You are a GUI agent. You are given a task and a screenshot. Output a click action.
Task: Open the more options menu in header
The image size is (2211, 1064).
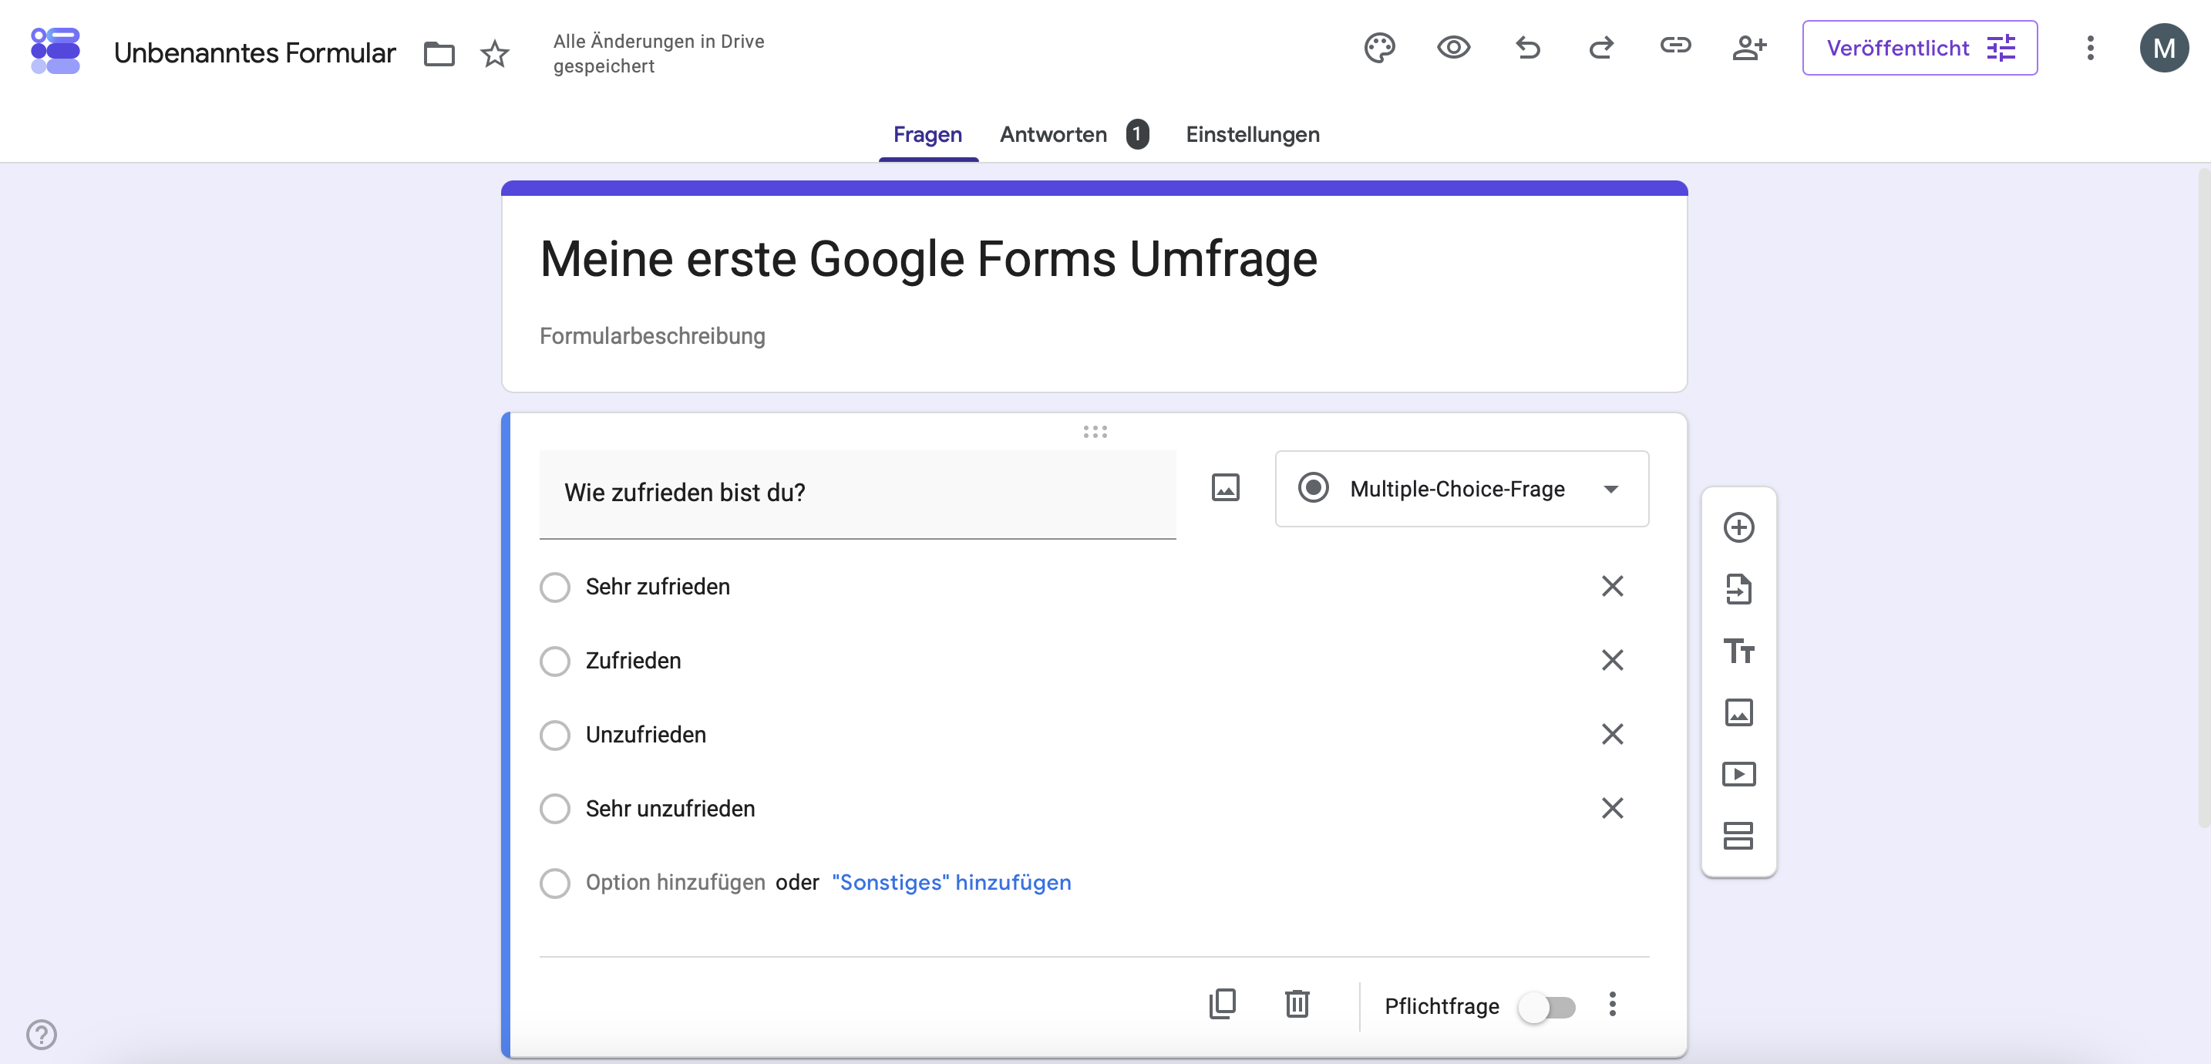coord(2090,48)
